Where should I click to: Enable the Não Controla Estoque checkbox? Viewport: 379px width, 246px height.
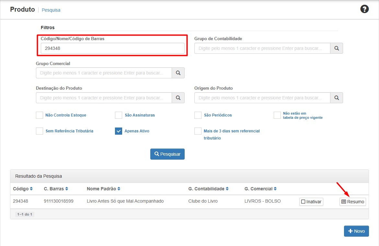point(40,115)
